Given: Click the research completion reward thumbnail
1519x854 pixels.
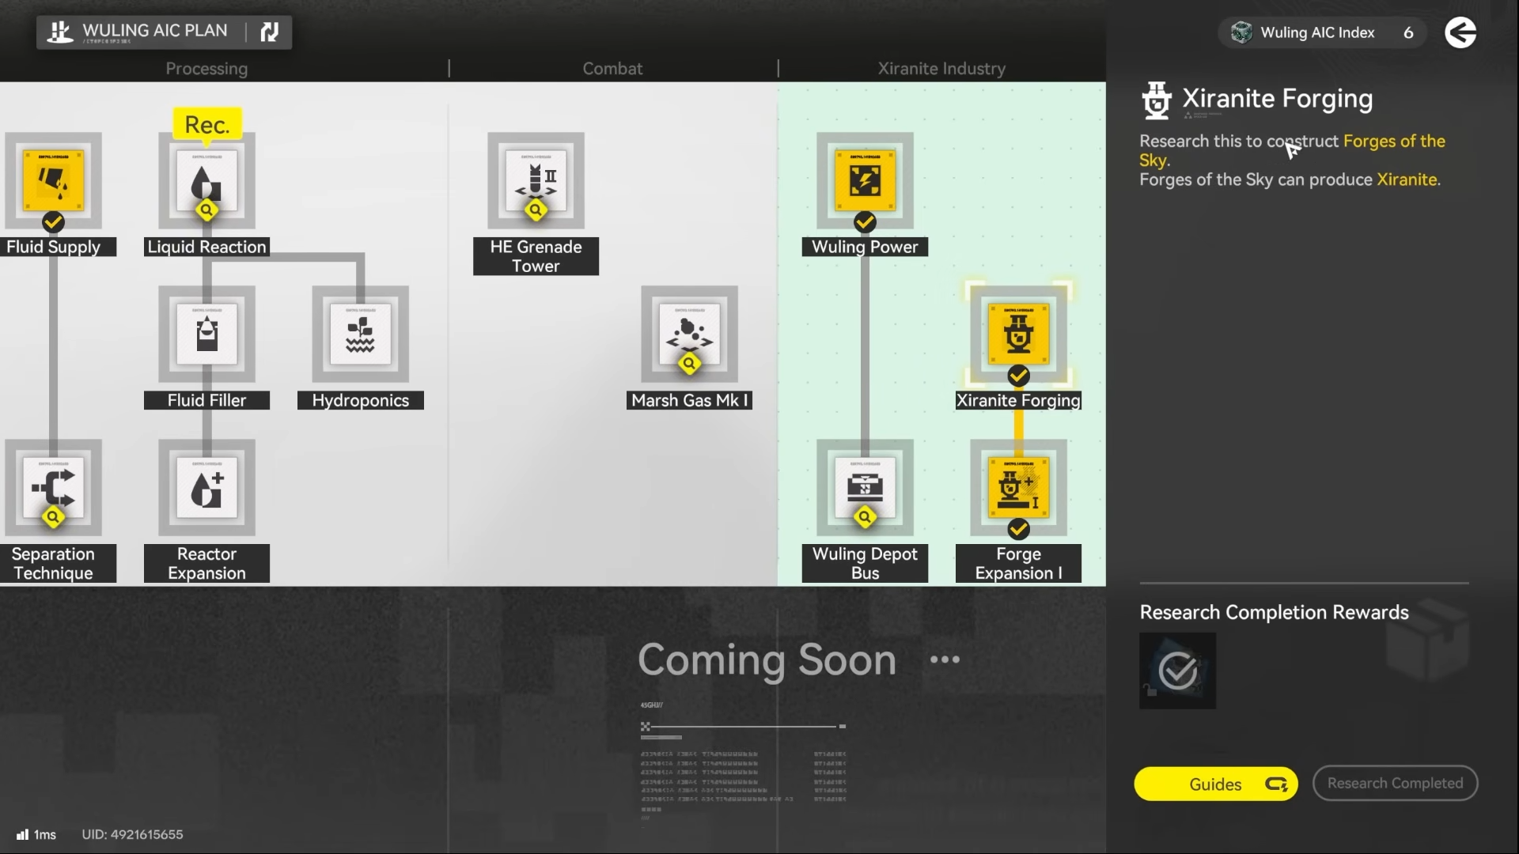Looking at the screenshot, I should [1177, 671].
